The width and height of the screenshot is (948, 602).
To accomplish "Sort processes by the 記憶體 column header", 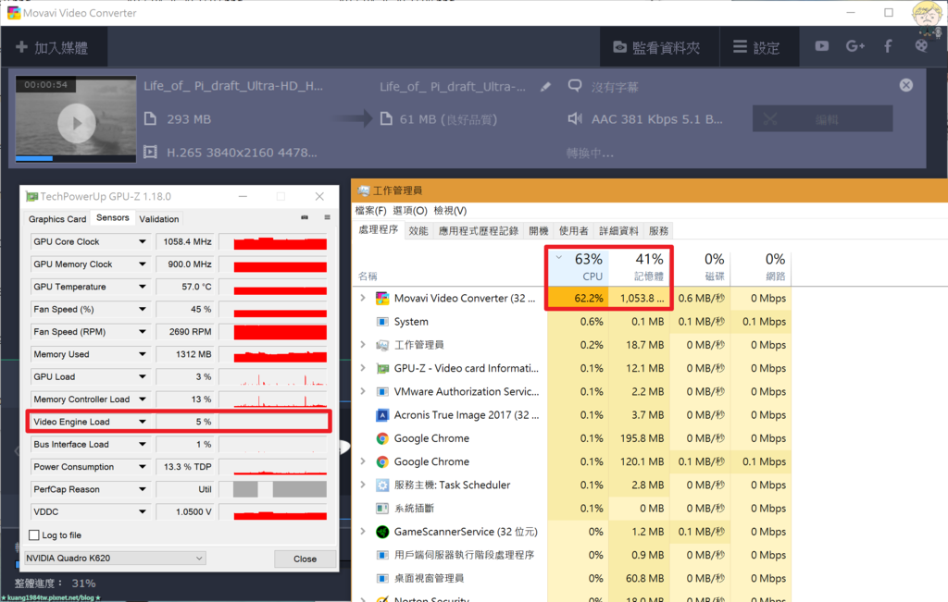I will click(640, 266).
